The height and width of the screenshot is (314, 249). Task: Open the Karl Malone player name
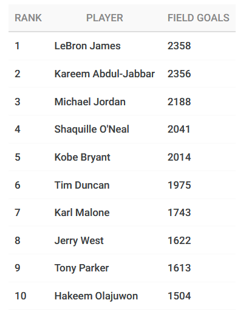(x=82, y=212)
